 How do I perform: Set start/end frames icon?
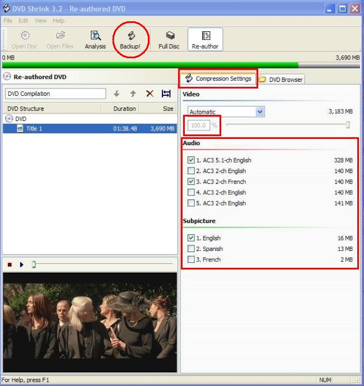click(x=166, y=94)
